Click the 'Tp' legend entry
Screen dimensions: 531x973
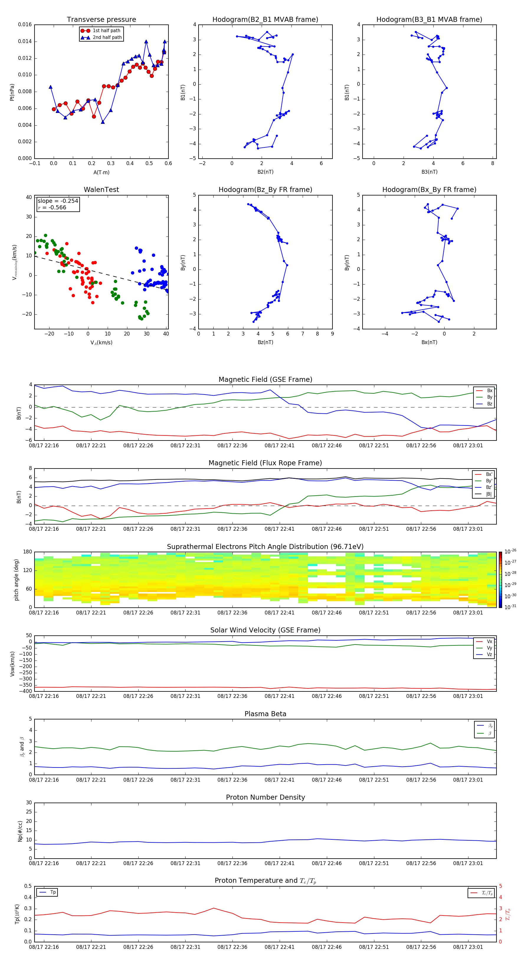click(x=47, y=892)
